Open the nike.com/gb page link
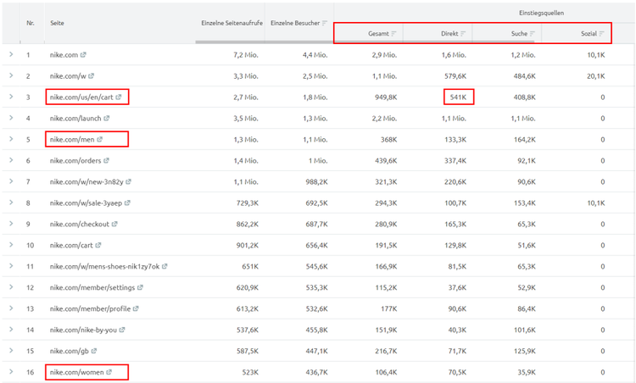Viewport: 636px width, 383px height. pyautogui.click(x=69, y=351)
